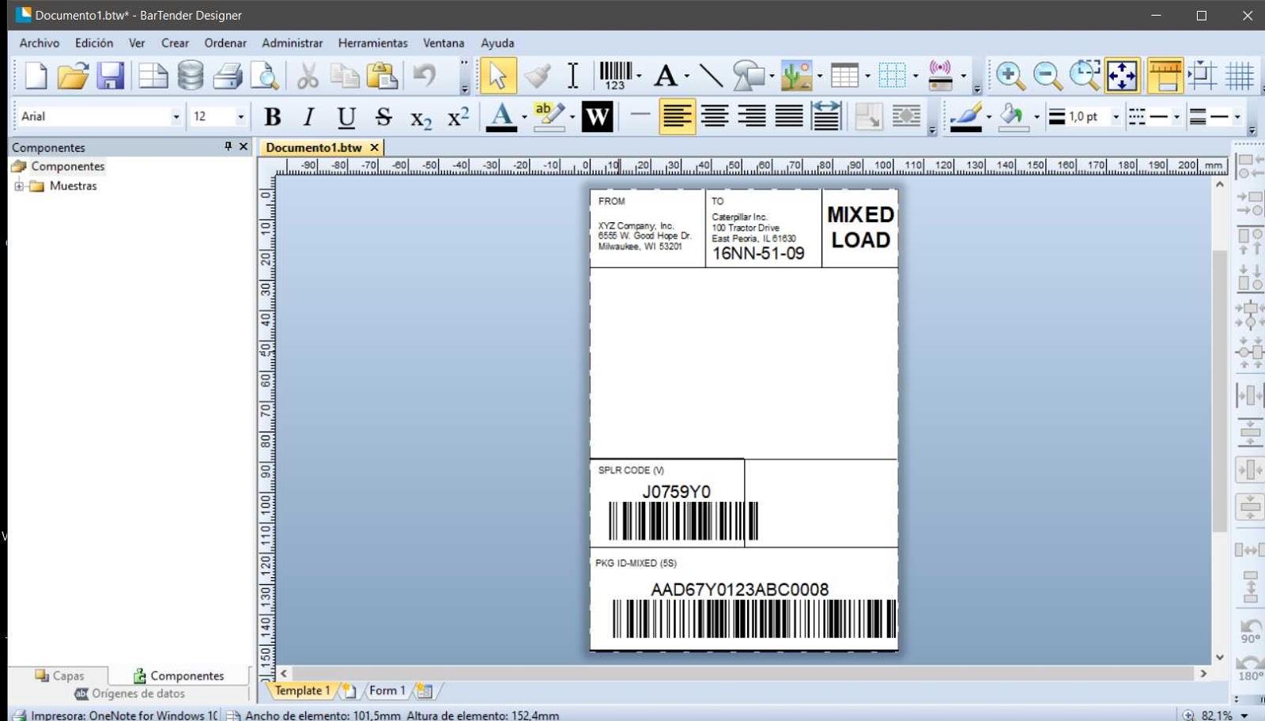Toggle bold text formatting
1265x721 pixels.
273,117
